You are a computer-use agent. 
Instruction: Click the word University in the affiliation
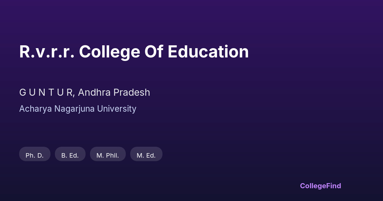point(117,109)
